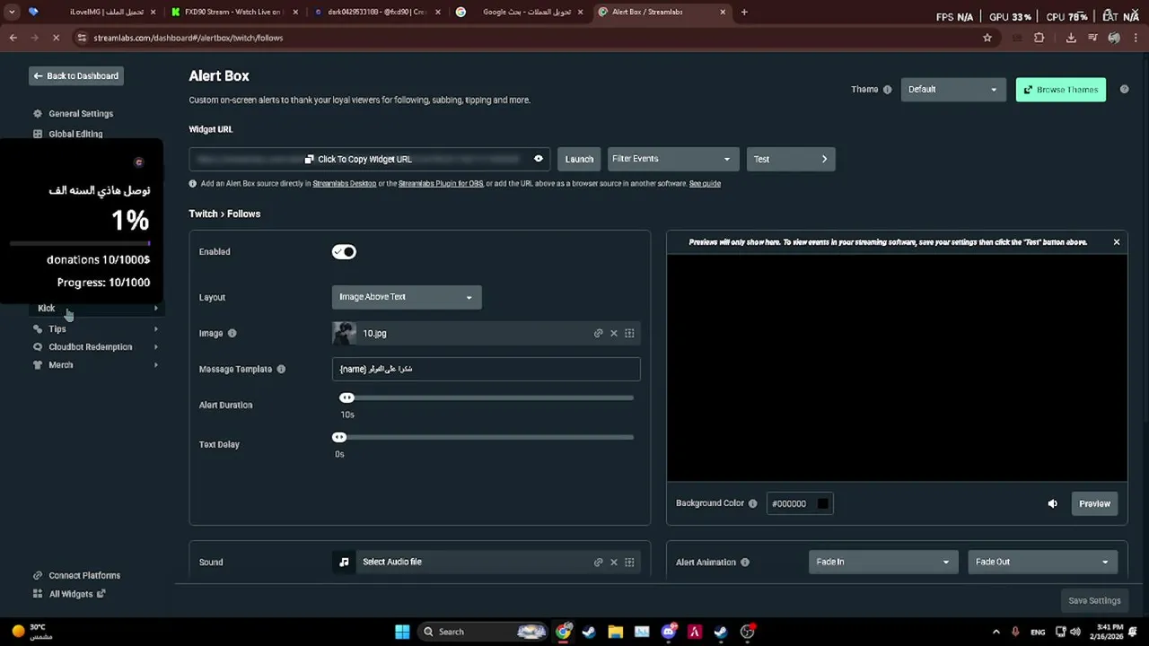
Task: Go Back to Dashboard
Action: coord(75,76)
